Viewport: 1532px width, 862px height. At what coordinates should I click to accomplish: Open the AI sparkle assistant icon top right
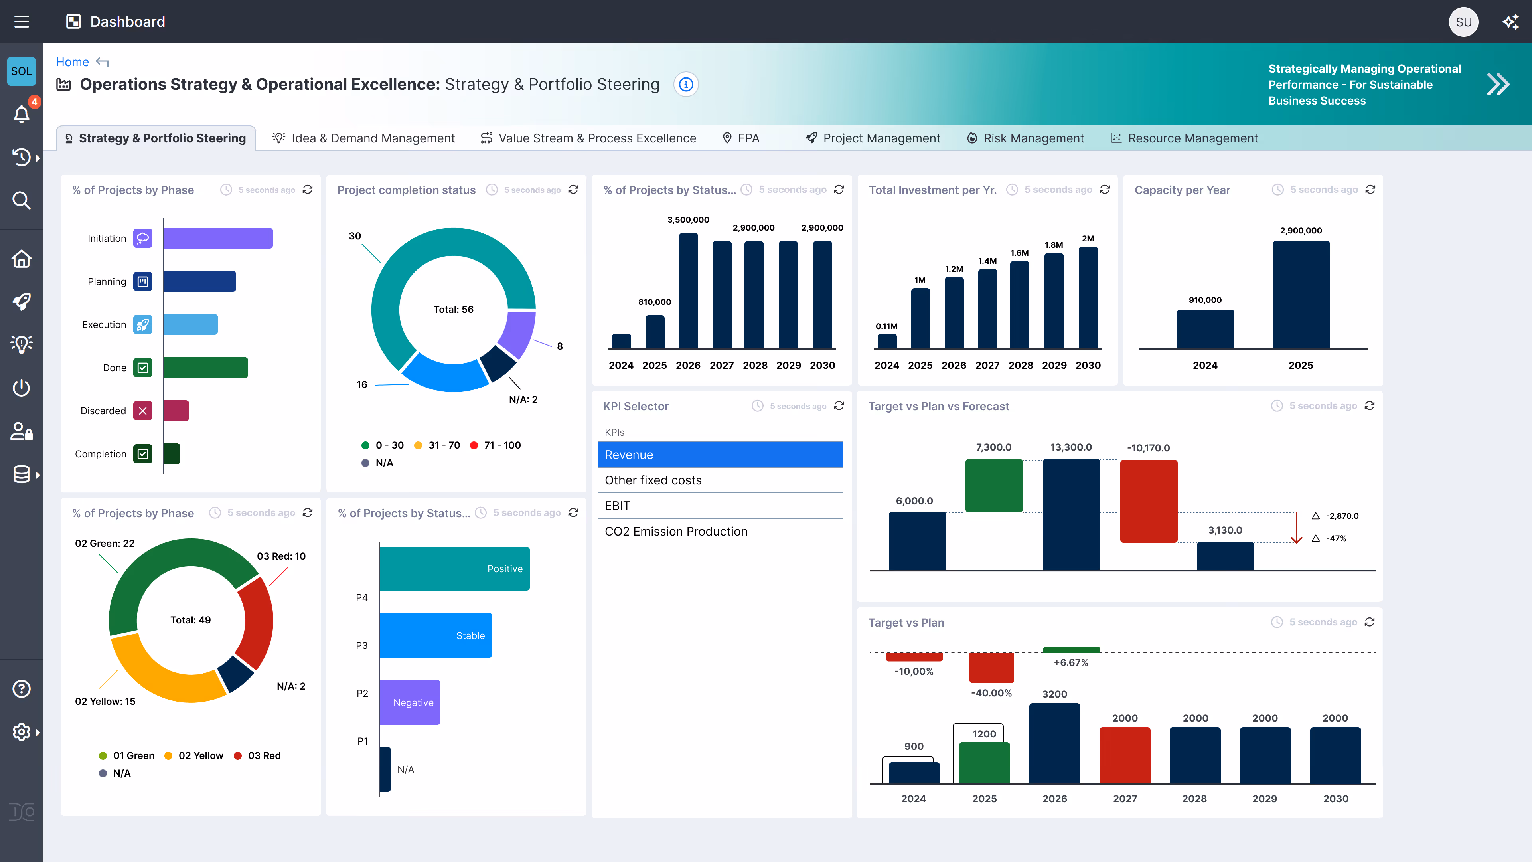click(1510, 22)
